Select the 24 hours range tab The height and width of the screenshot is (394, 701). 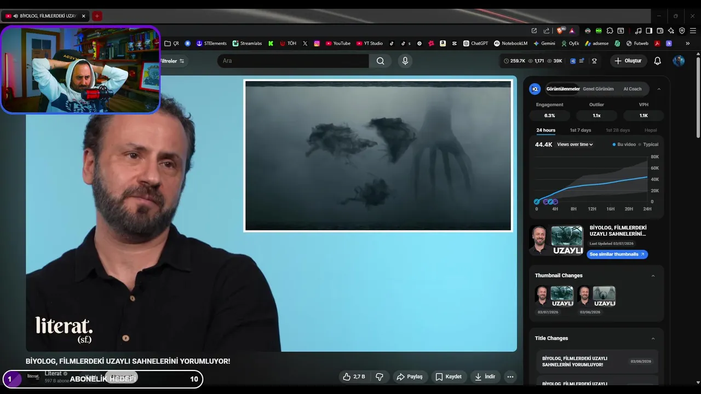coord(545,130)
